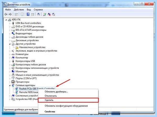Click the Forward arrow toolbar icon
Image resolution: width=157 pixels, height=117 pixels.
(10, 14)
